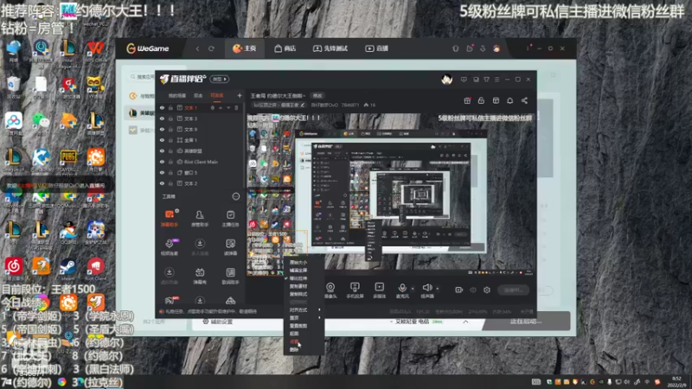Toggle the preview eye icon in the bottom bar
692x389 pixels.
[473, 290]
